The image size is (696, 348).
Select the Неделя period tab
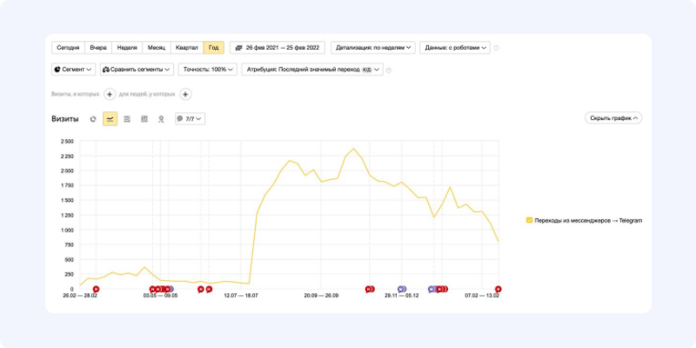tap(127, 48)
